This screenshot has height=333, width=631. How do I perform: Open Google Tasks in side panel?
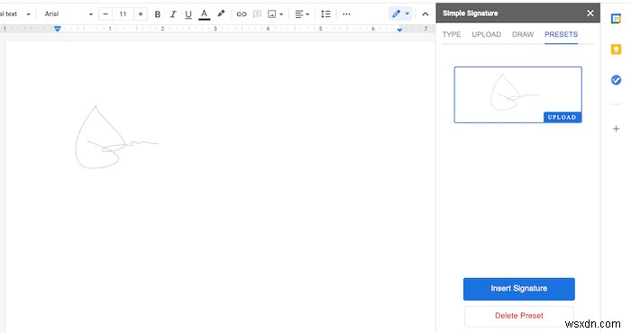point(616,80)
